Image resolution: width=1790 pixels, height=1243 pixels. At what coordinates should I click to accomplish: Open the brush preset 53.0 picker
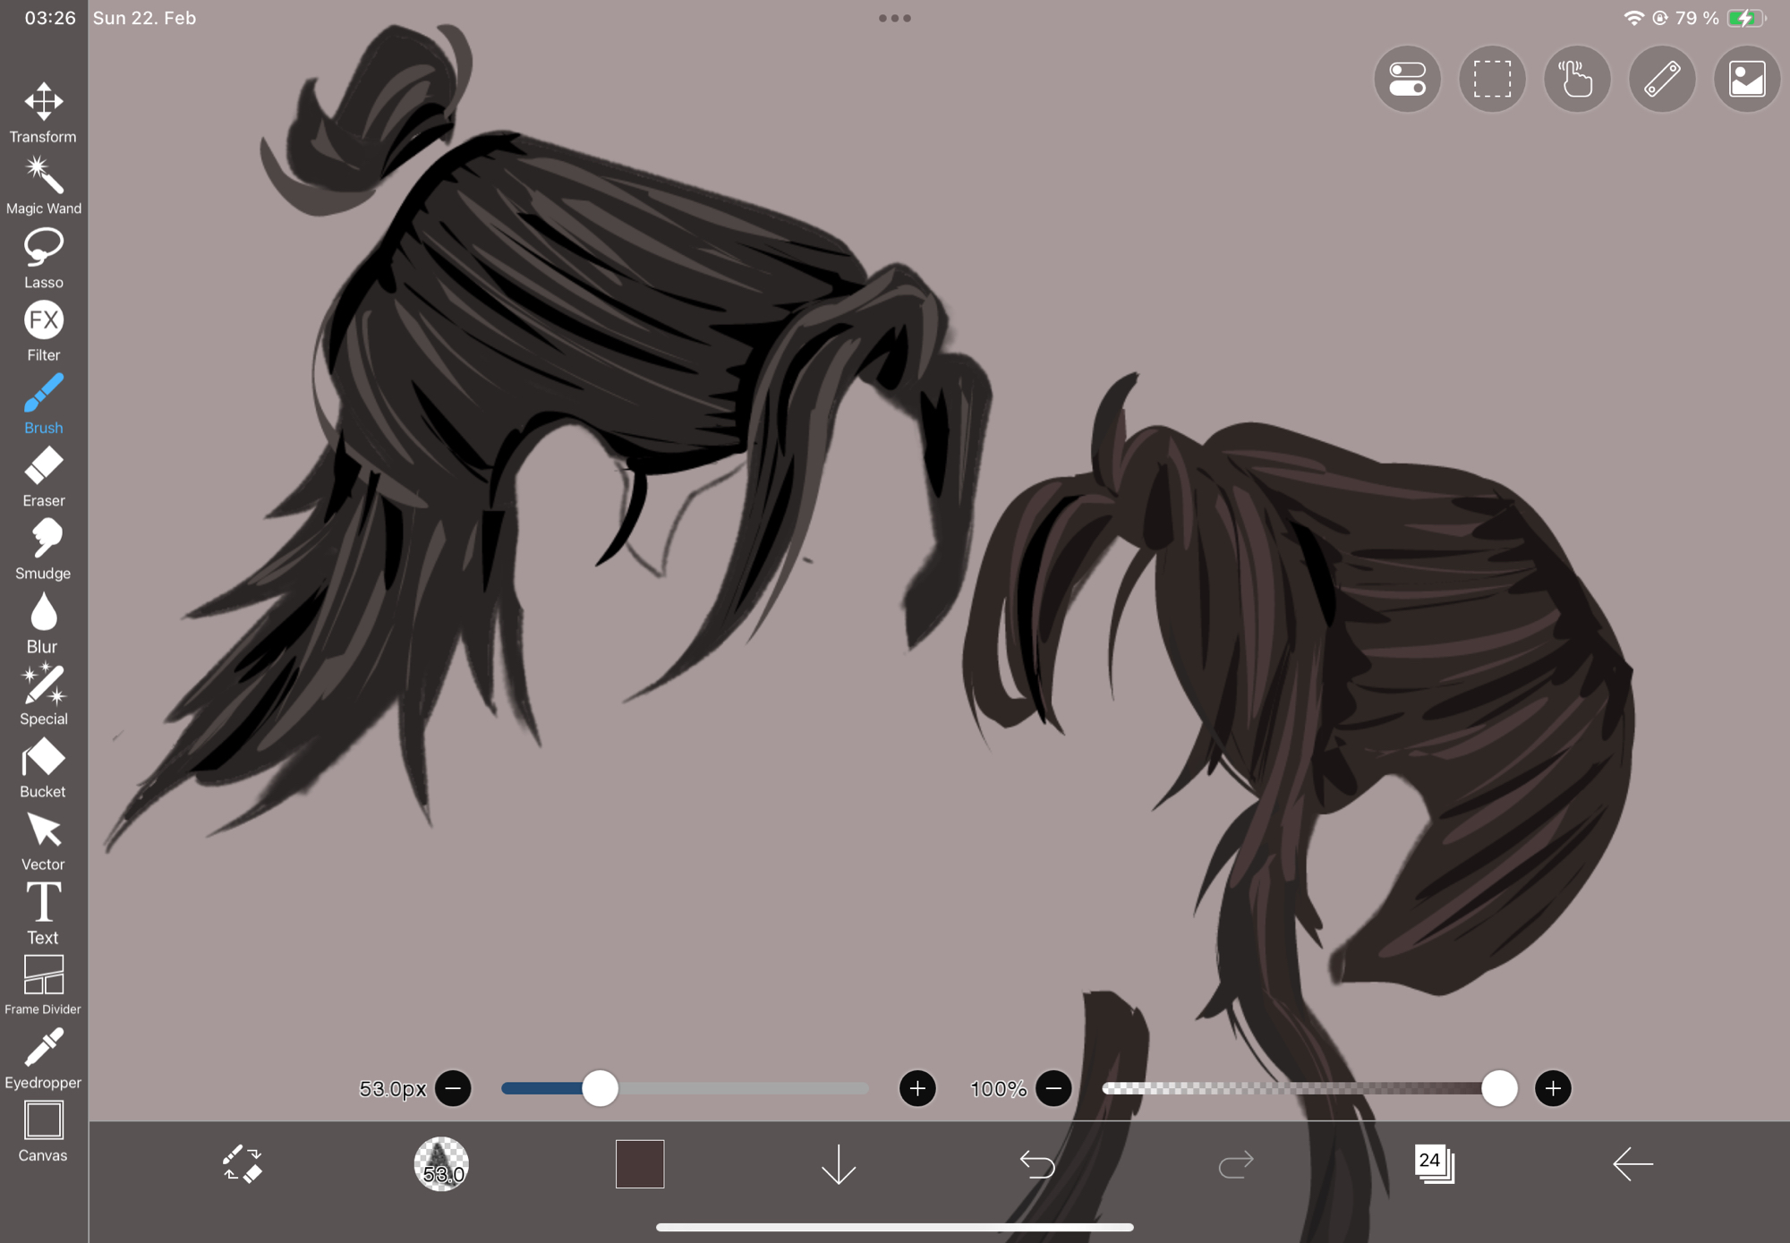[x=440, y=1164]
